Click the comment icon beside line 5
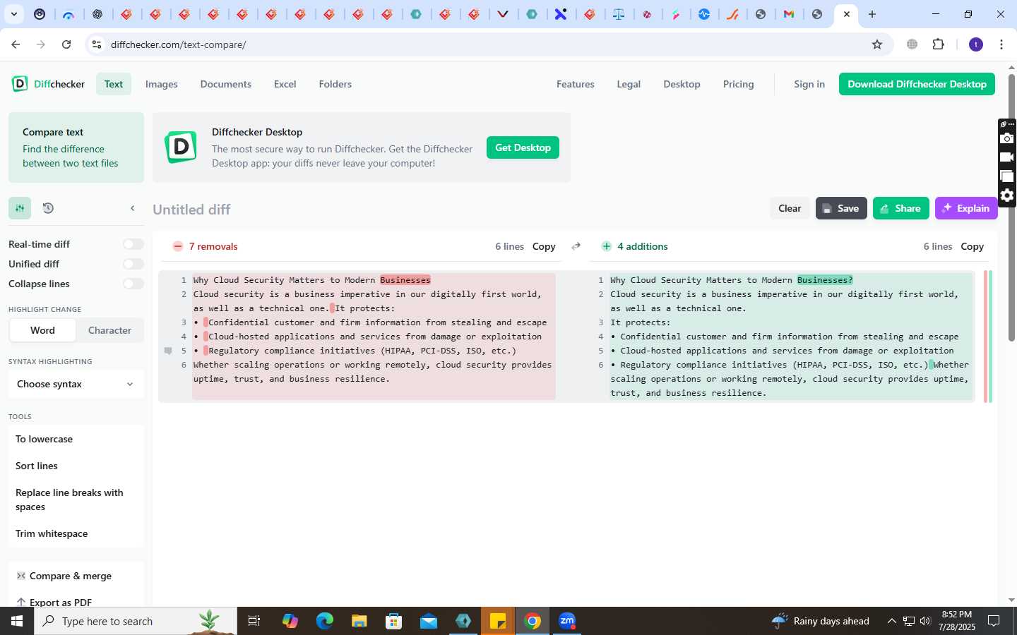The width and height of the screenshot is (1017, 635). [168, 351]
